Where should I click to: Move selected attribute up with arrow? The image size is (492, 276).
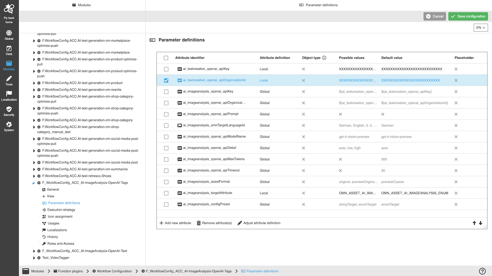(474, 223)
